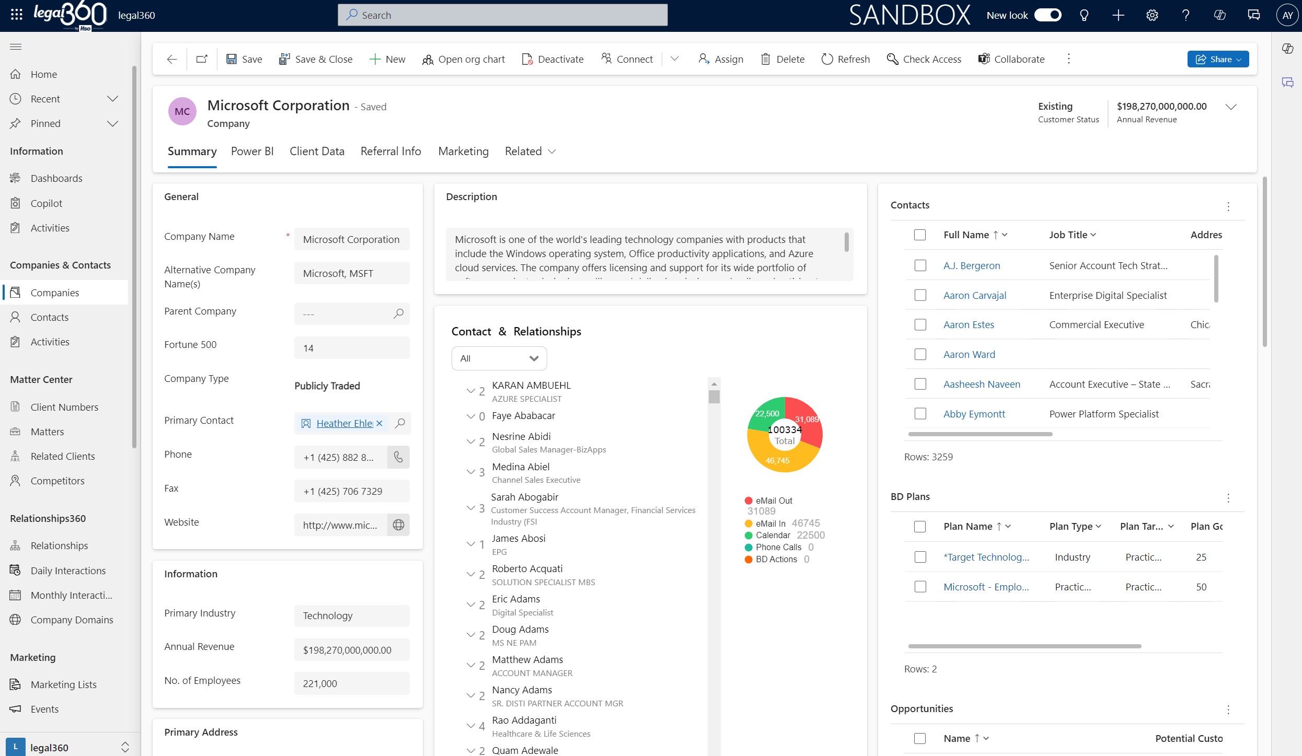Open BD Plans more options ellipsis
The image size is (1302, 756).
coord(1228,498)
